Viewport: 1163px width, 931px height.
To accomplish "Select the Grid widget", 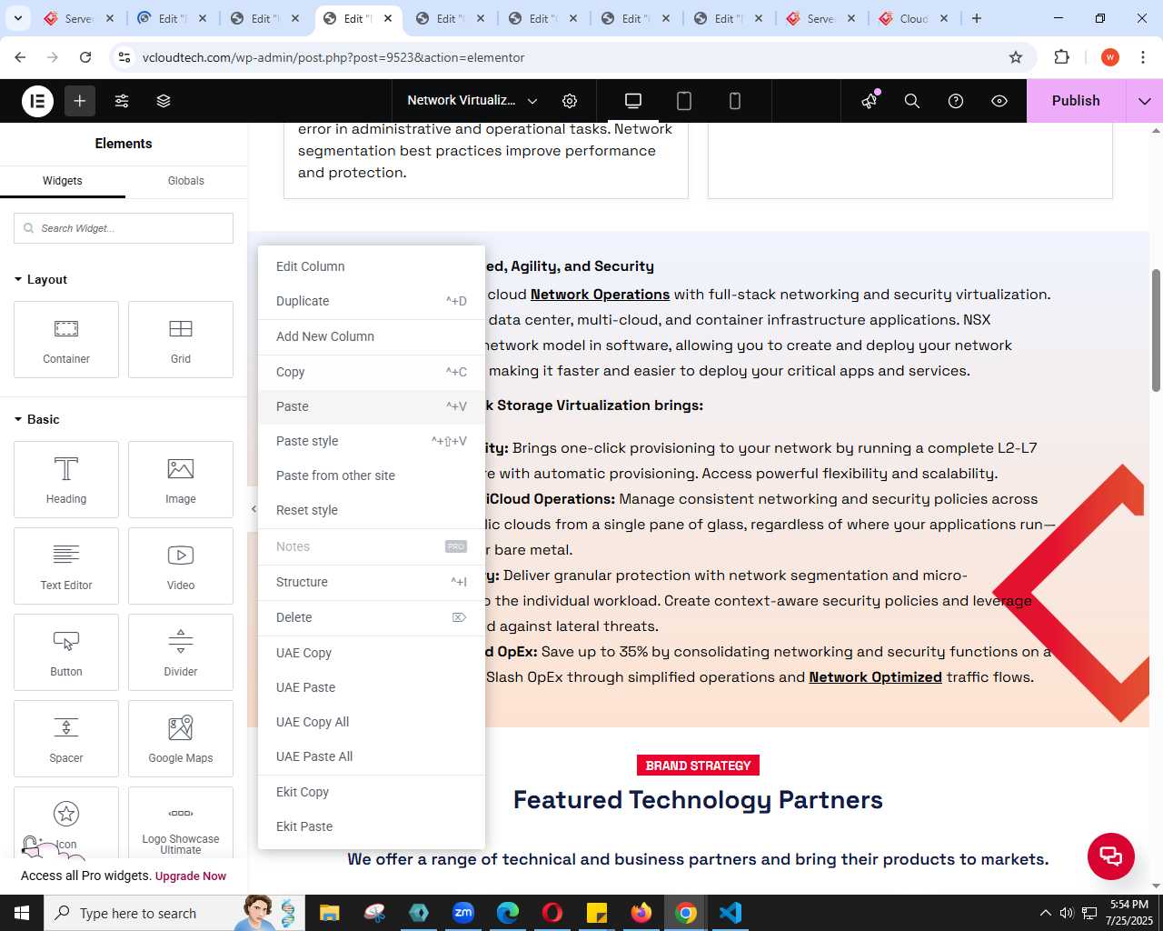I will pos(181,339).
